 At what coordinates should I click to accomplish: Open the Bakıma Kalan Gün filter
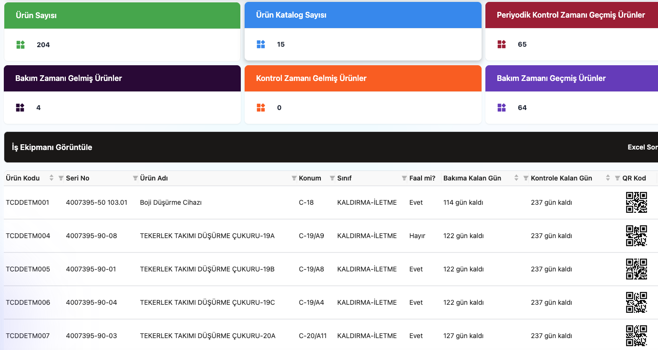tap(526, 178)
